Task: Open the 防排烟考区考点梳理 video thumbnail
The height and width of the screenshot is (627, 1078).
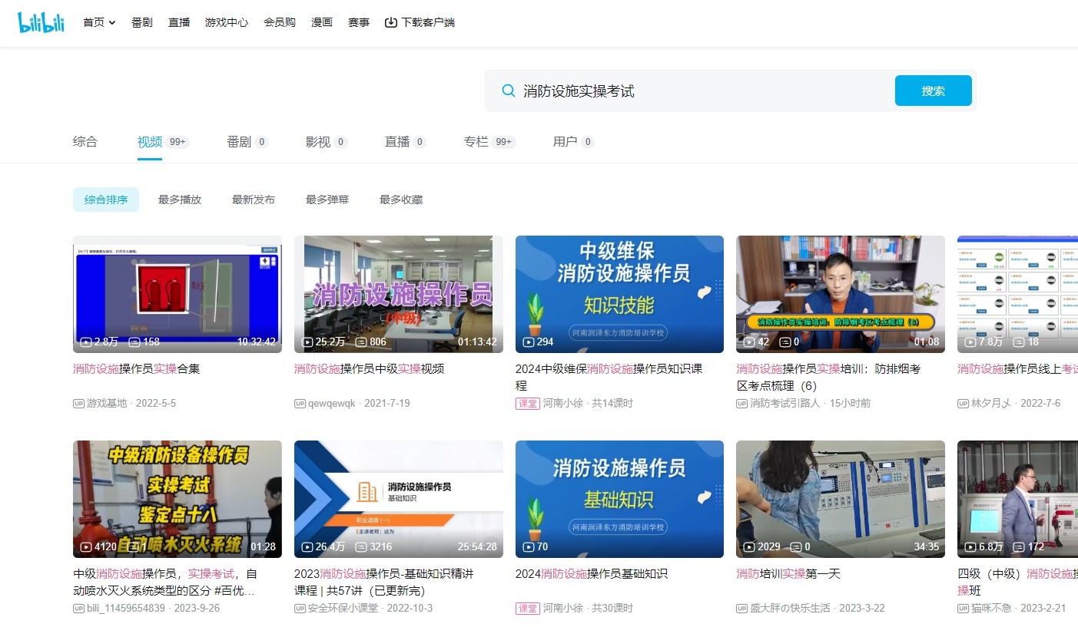Action: (x=841, y=294)
